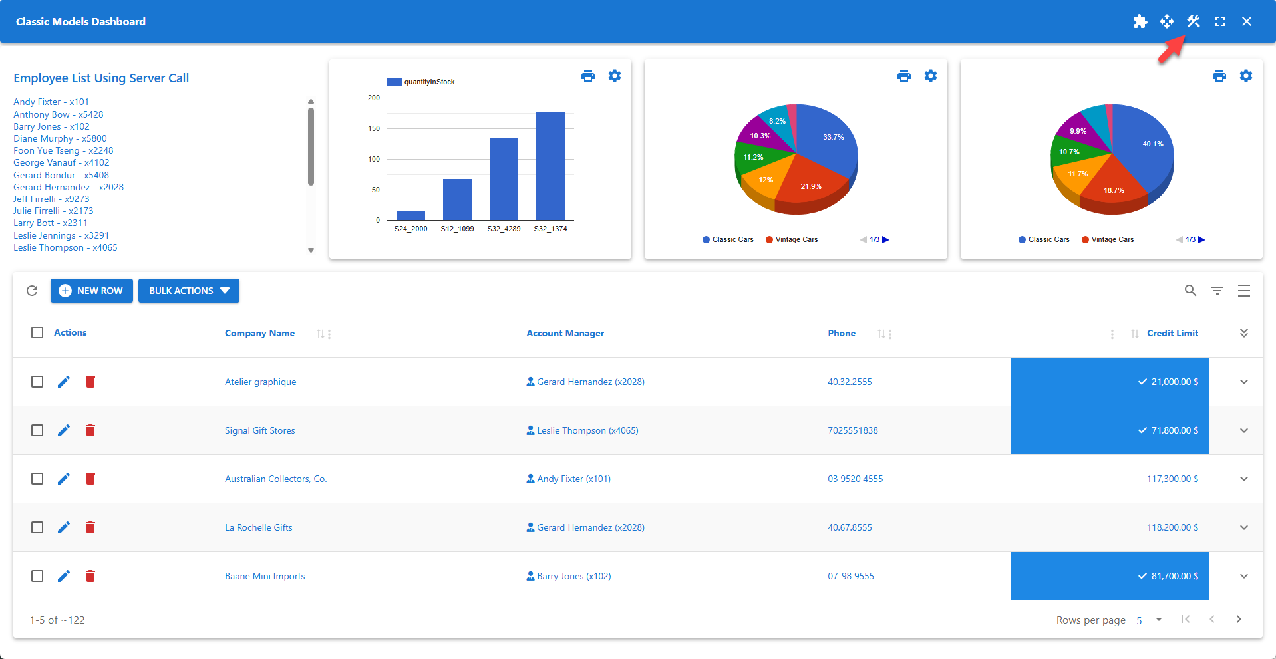Enter fullscreen via the expand icon
The image size is (1276, 659).
(x=1219, y=21)
